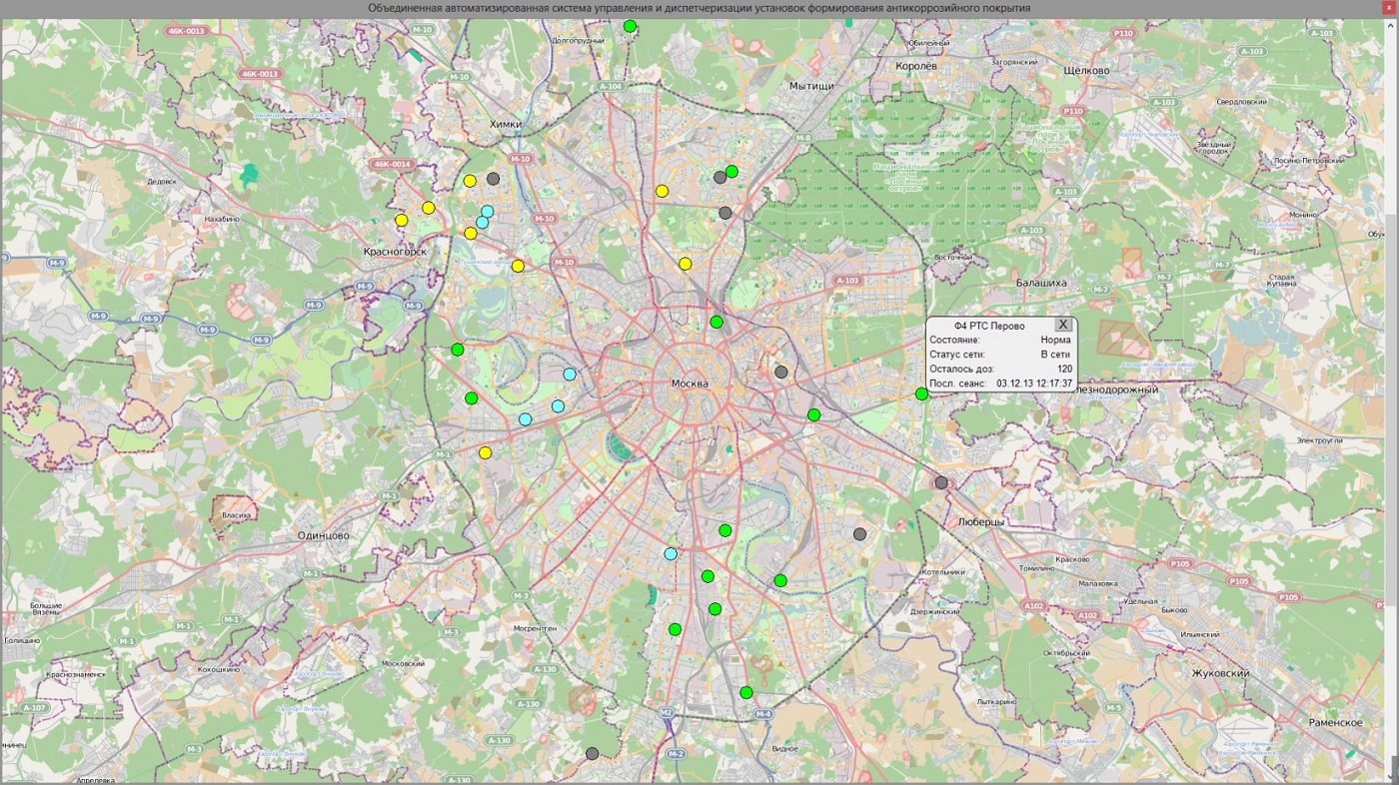
Task: Click gray marker directly east of Москва label
Action: tap(781, 373)
